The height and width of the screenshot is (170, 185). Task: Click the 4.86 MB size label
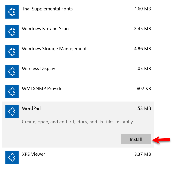(x=142, y=49)
